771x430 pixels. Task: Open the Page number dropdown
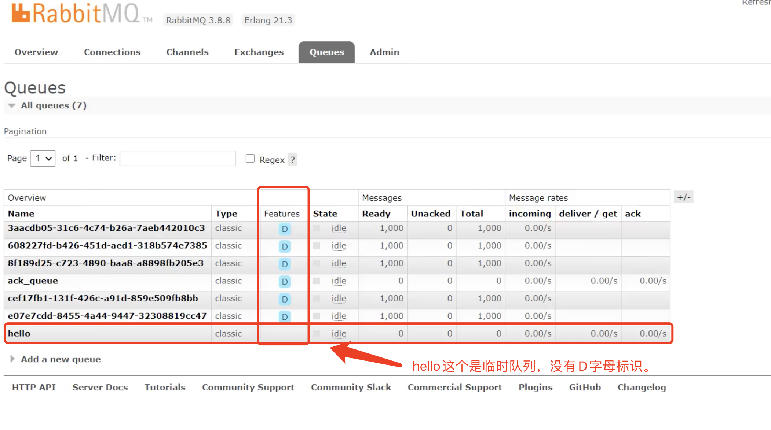click(x=43, y=158)
